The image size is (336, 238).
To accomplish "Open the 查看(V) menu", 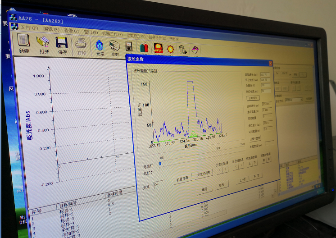I will click(x=72, y=31).
